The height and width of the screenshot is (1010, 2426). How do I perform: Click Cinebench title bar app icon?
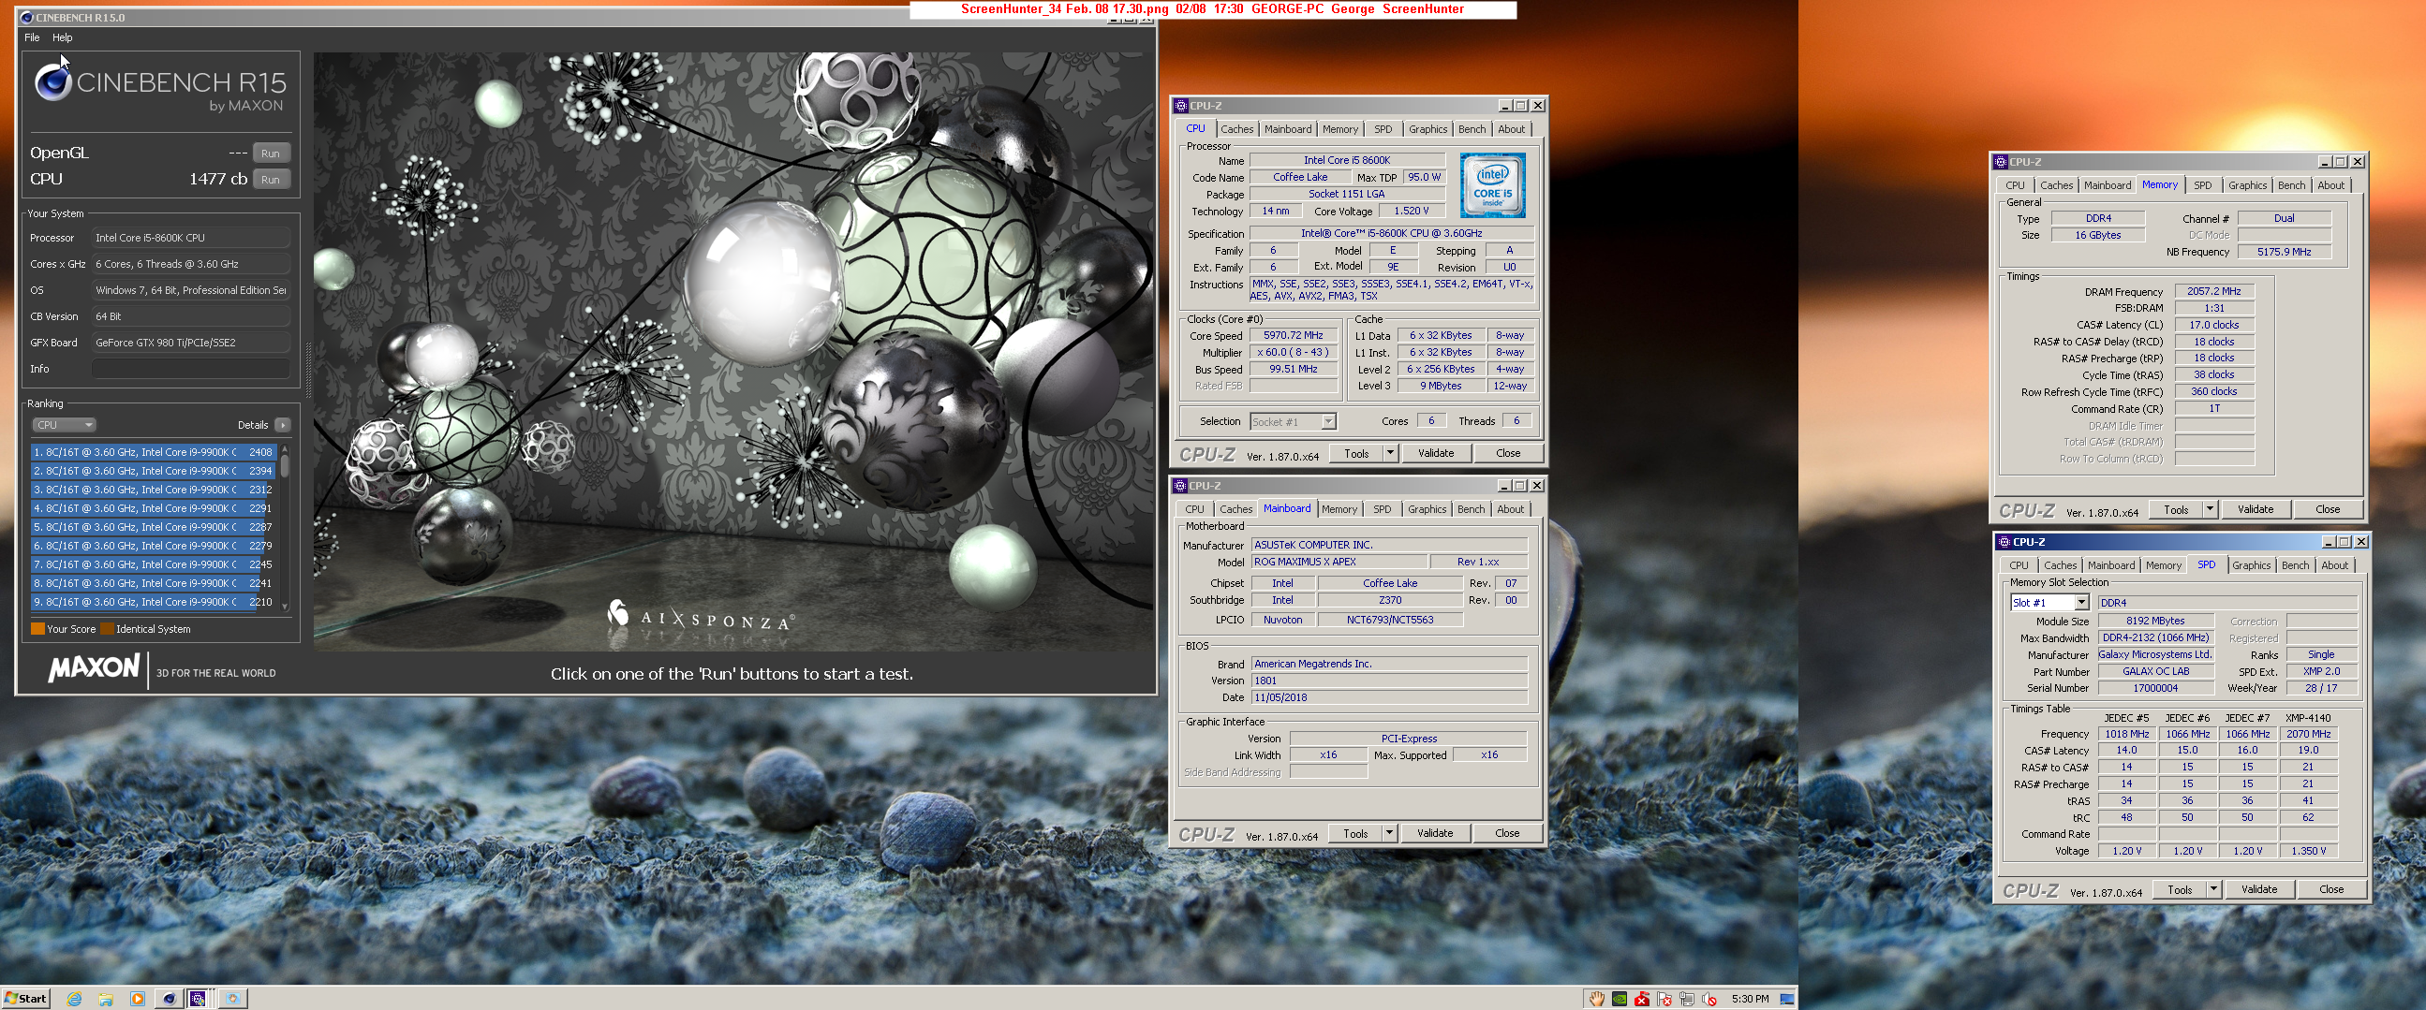coord(26,17)
